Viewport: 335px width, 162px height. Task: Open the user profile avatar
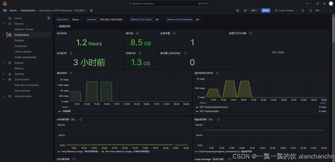click(x=331, y=4)
